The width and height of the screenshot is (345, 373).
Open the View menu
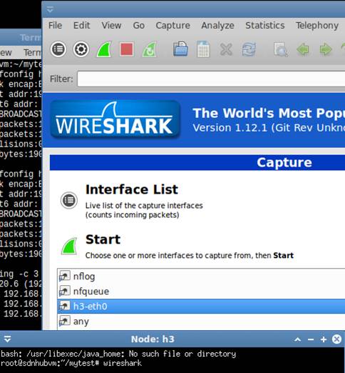(111, 25)
